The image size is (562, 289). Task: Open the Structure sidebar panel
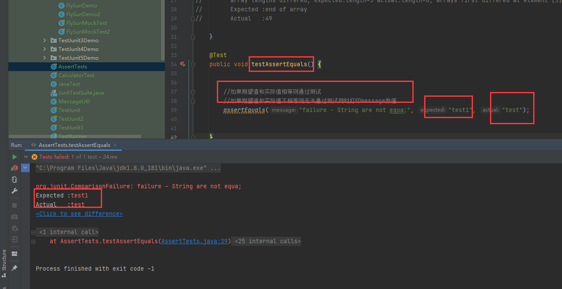[x=4, y=260]
